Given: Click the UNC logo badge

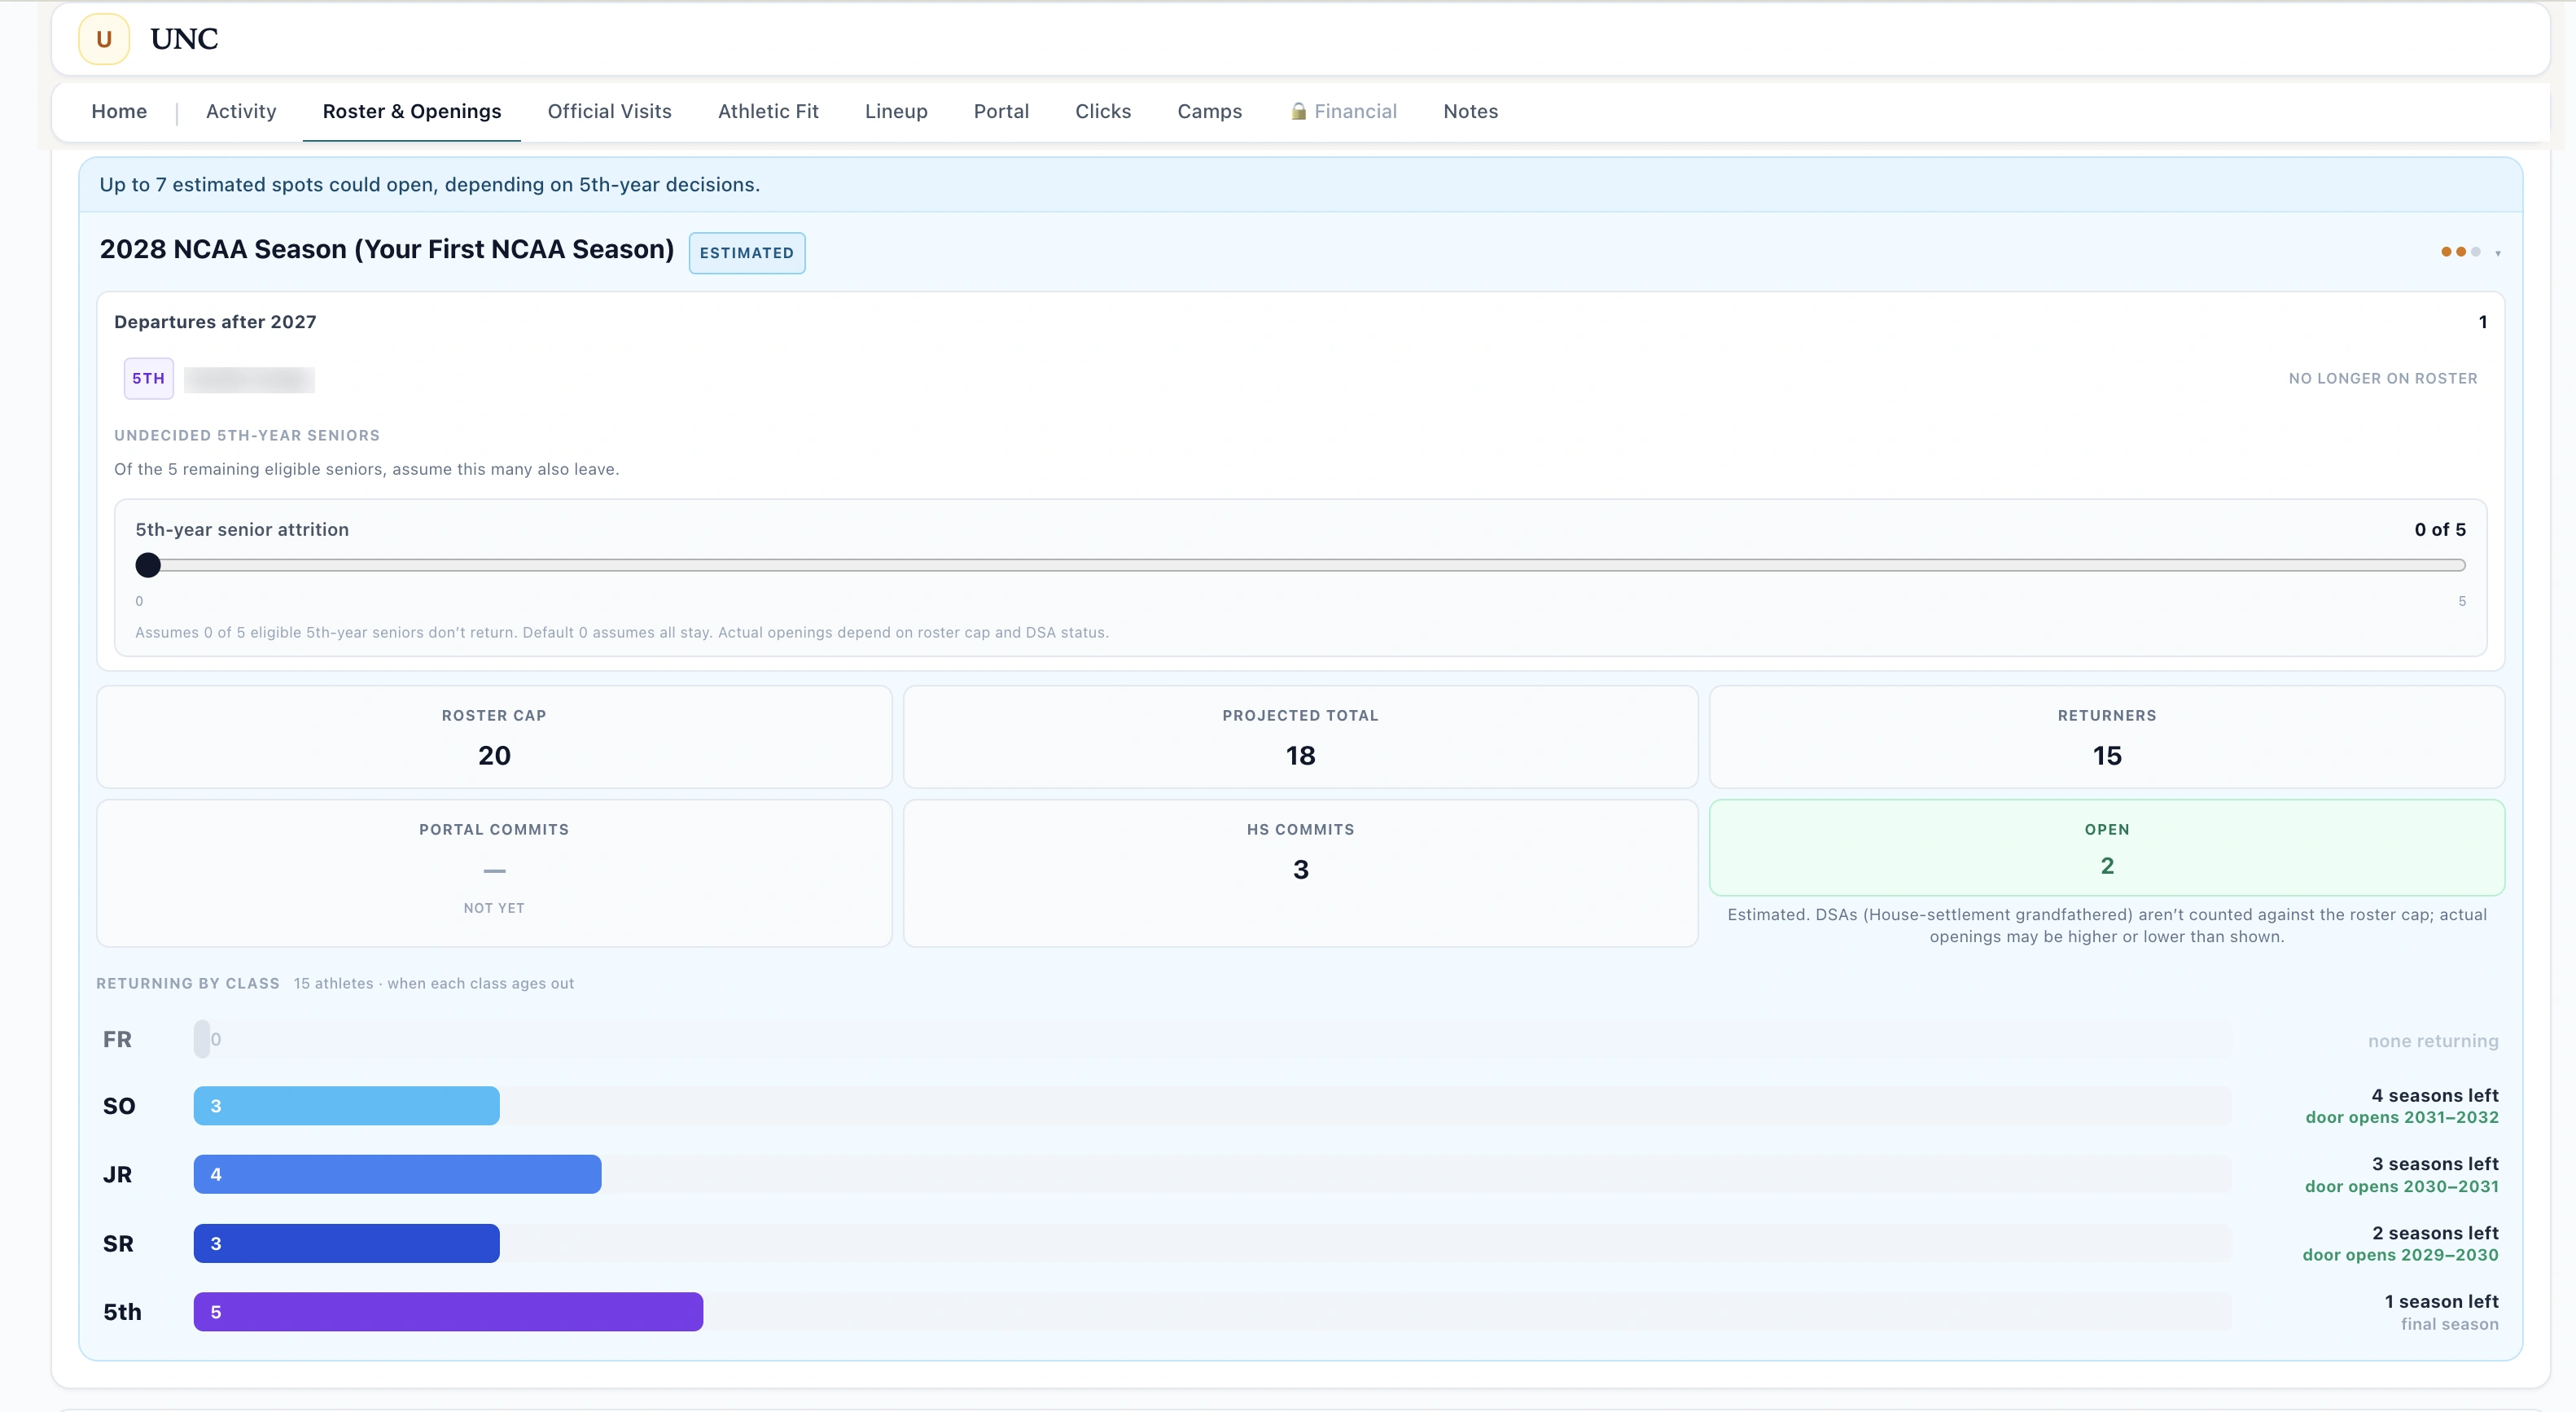Looking at the screenshot, I should [104, 39].
